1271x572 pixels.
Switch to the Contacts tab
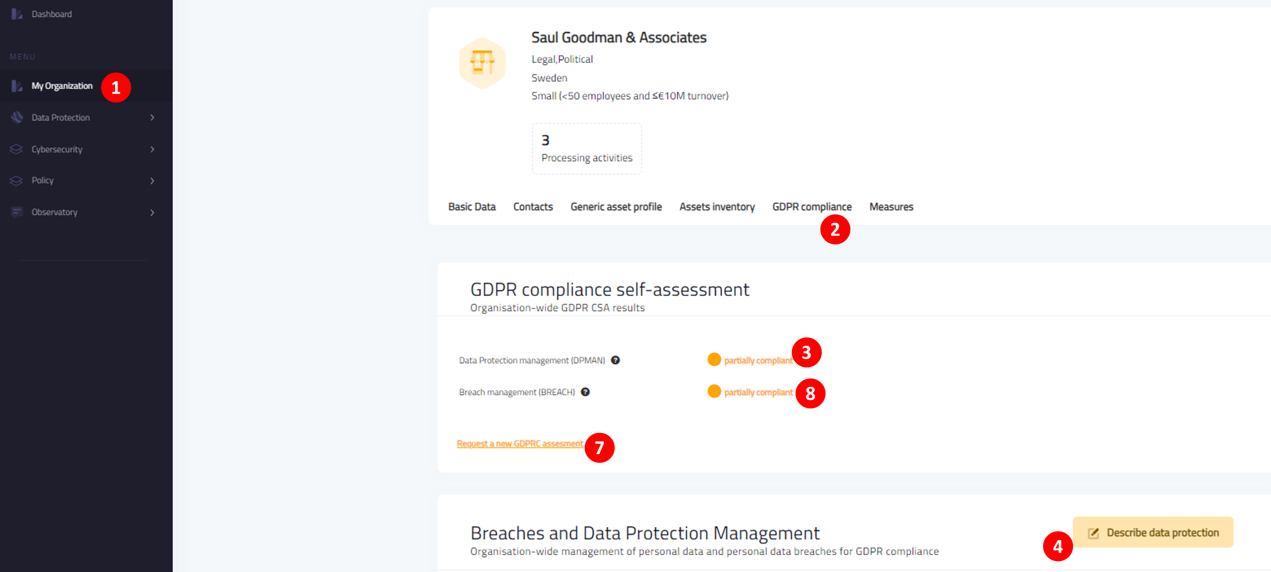pos(533,207)
